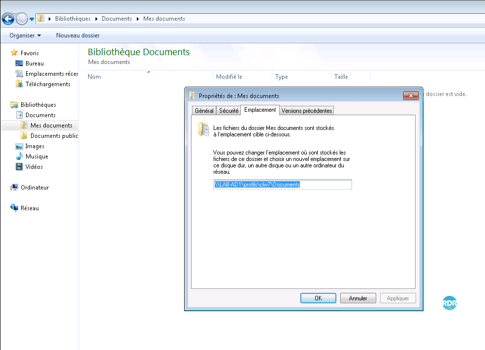Click the Mes documents folder icon in sidebar

pos(24,125)
